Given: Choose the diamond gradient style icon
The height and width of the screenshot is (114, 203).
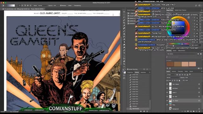Looking at the screenshot, I should pyautogui.click(x=30, y=6).
